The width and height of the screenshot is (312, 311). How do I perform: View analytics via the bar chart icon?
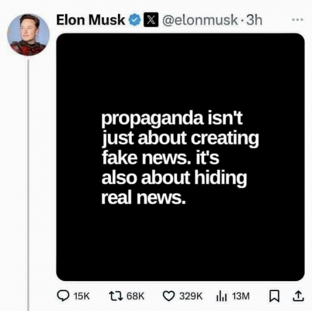(x=222, y=296)
